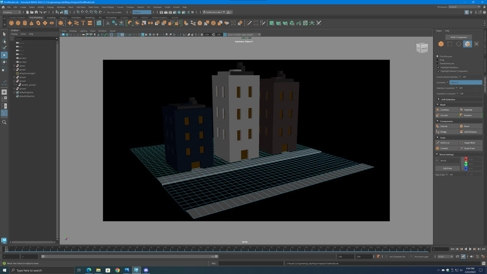Open the Mesh menu

(71, 7)
